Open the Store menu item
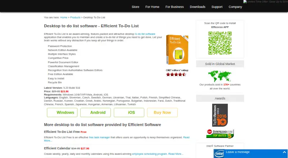 click(135, 7)
